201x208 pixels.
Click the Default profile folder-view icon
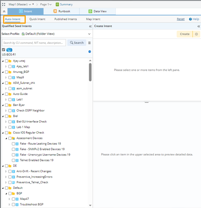[x=23, y=34]
